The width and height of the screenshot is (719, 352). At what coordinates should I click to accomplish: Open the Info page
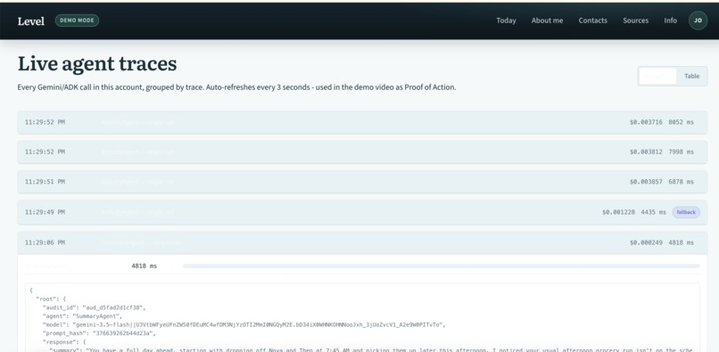coord(671,20)
